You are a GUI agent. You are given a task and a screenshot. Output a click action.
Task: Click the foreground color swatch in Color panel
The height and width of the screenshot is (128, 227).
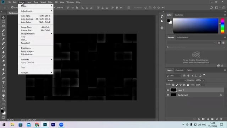(x=168, y=21)
